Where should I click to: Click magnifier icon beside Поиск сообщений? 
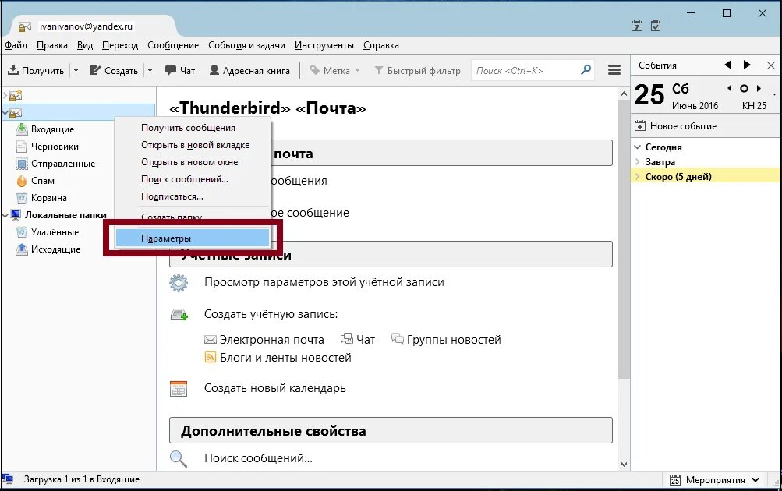(178, 458)
